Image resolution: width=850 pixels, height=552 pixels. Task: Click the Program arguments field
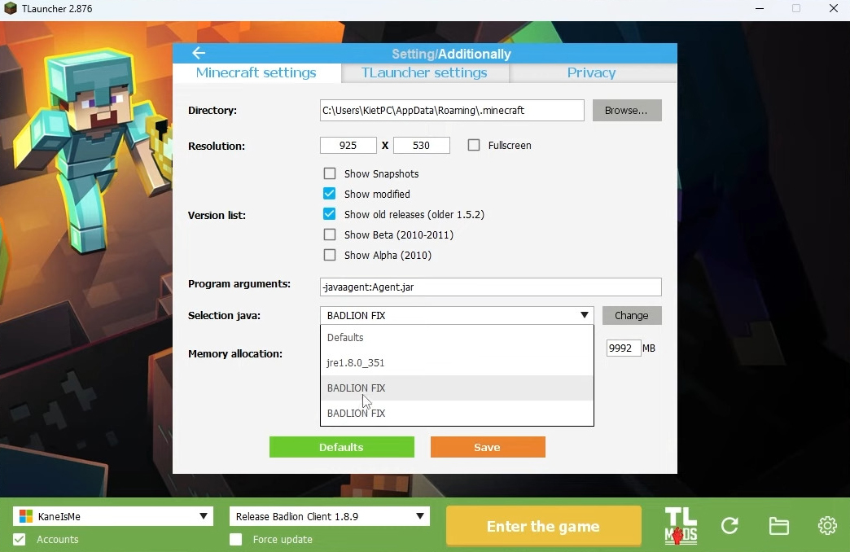point(491,287)
